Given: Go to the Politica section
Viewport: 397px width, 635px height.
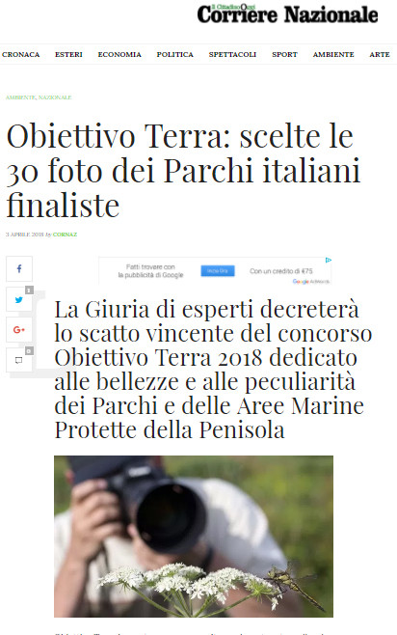Looking at the screenshot, I should tap(175, 54).
